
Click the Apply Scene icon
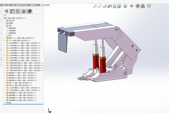point(143,6)
